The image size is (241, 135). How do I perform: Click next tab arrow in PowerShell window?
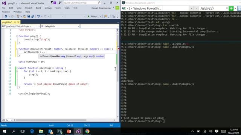[x=196, y=8]
